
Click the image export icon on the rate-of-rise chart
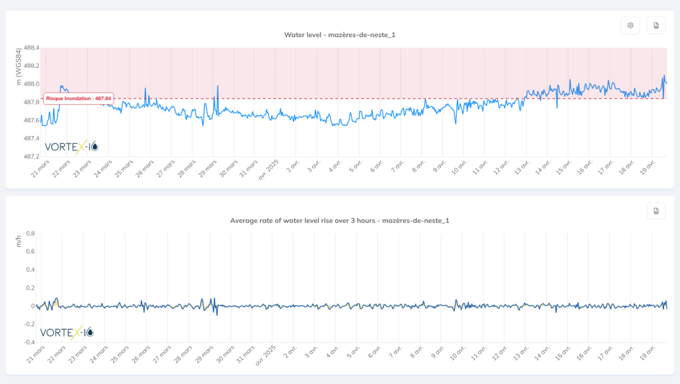pos(655,211)
